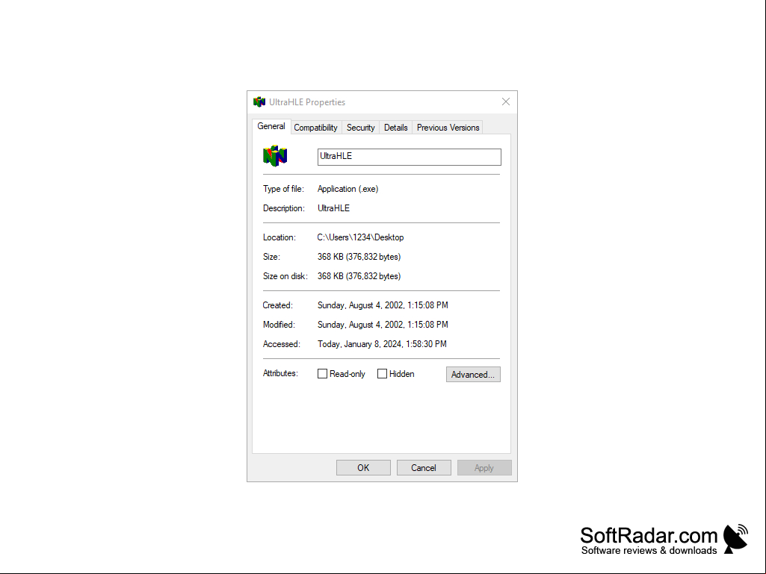The image size is (766, 574).
Task: Enable the Read-only attribute checkbox
Action: (x=322, y=374)
